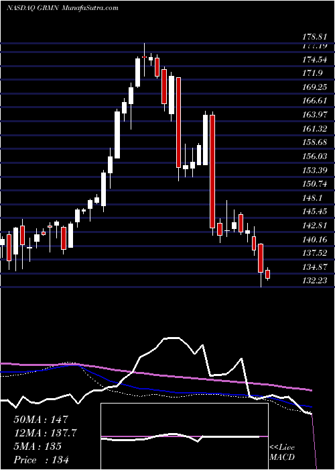Click the 156.03 price axis label

[314, 156]
